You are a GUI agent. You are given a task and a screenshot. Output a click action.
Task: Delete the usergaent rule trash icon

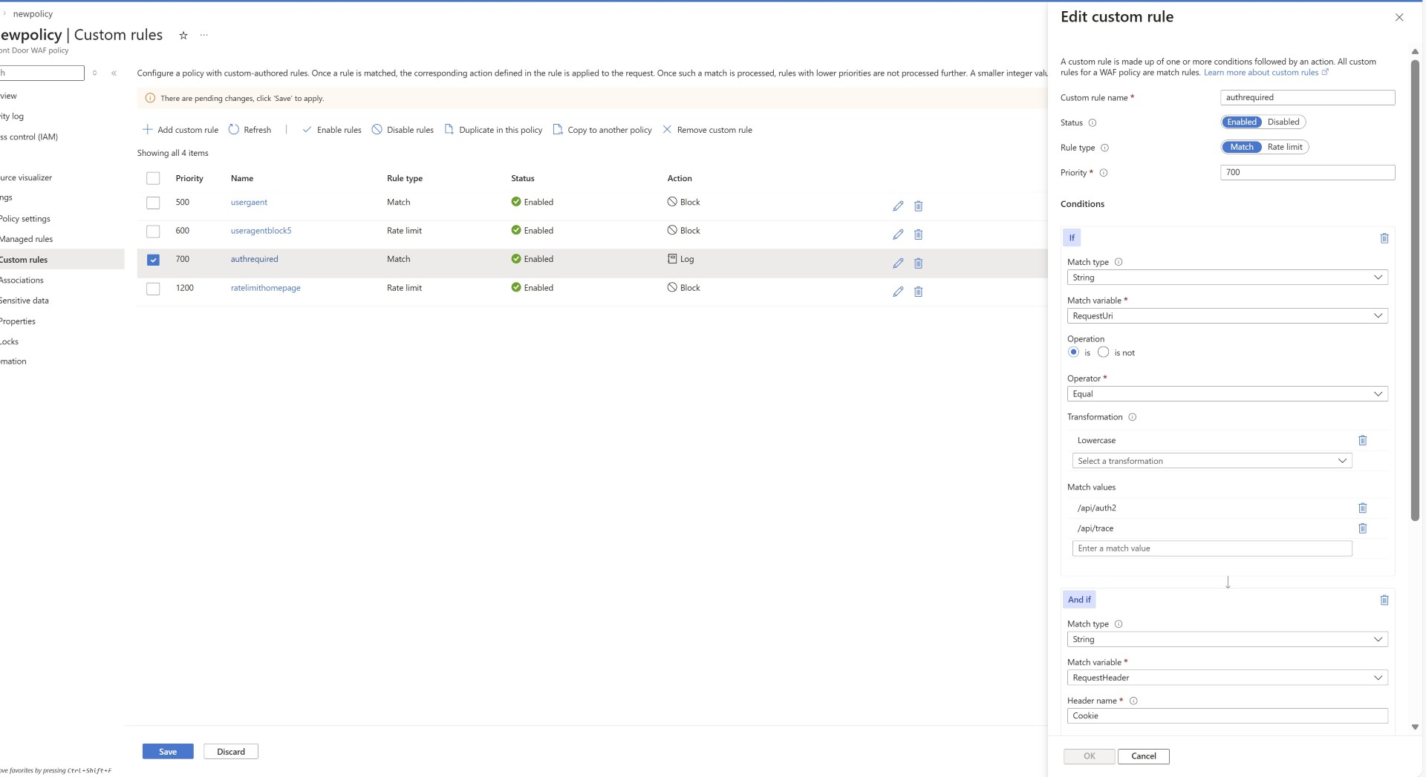[x=918, y=206]
